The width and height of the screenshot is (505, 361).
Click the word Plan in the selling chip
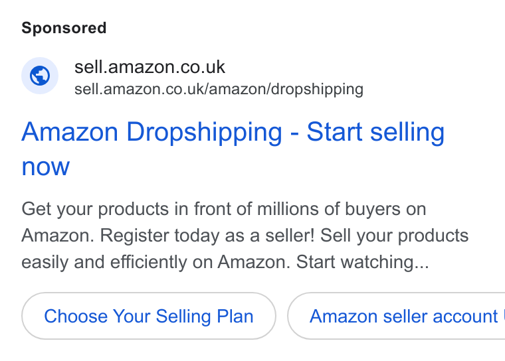(235, 316)
